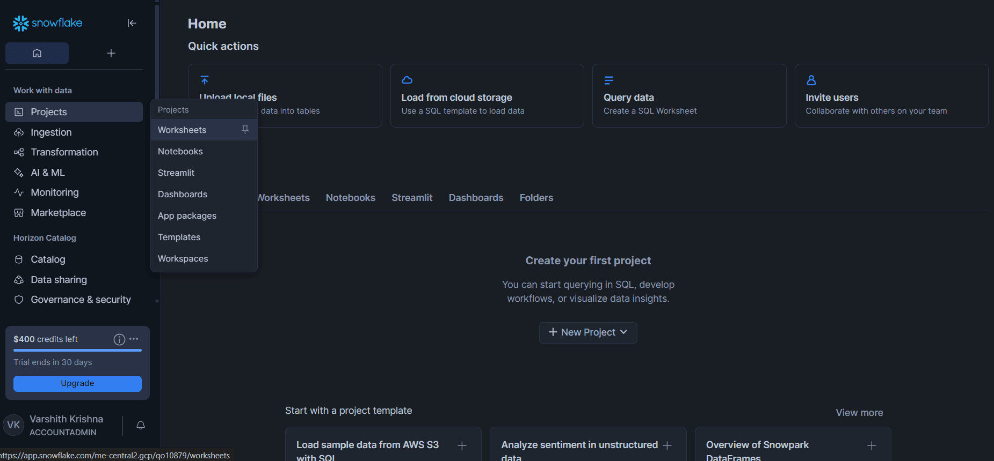Click the Snowflake logo

point(48,23)
